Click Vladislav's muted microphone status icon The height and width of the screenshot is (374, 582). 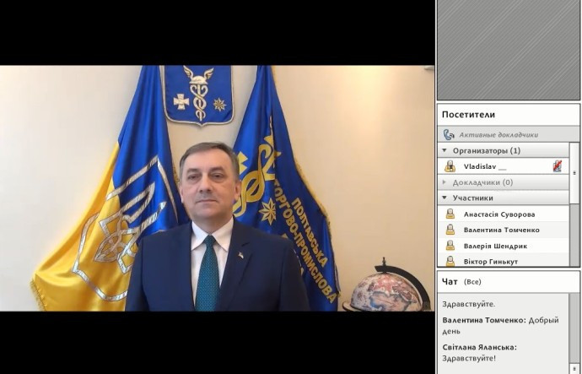[x=557, y=166]
